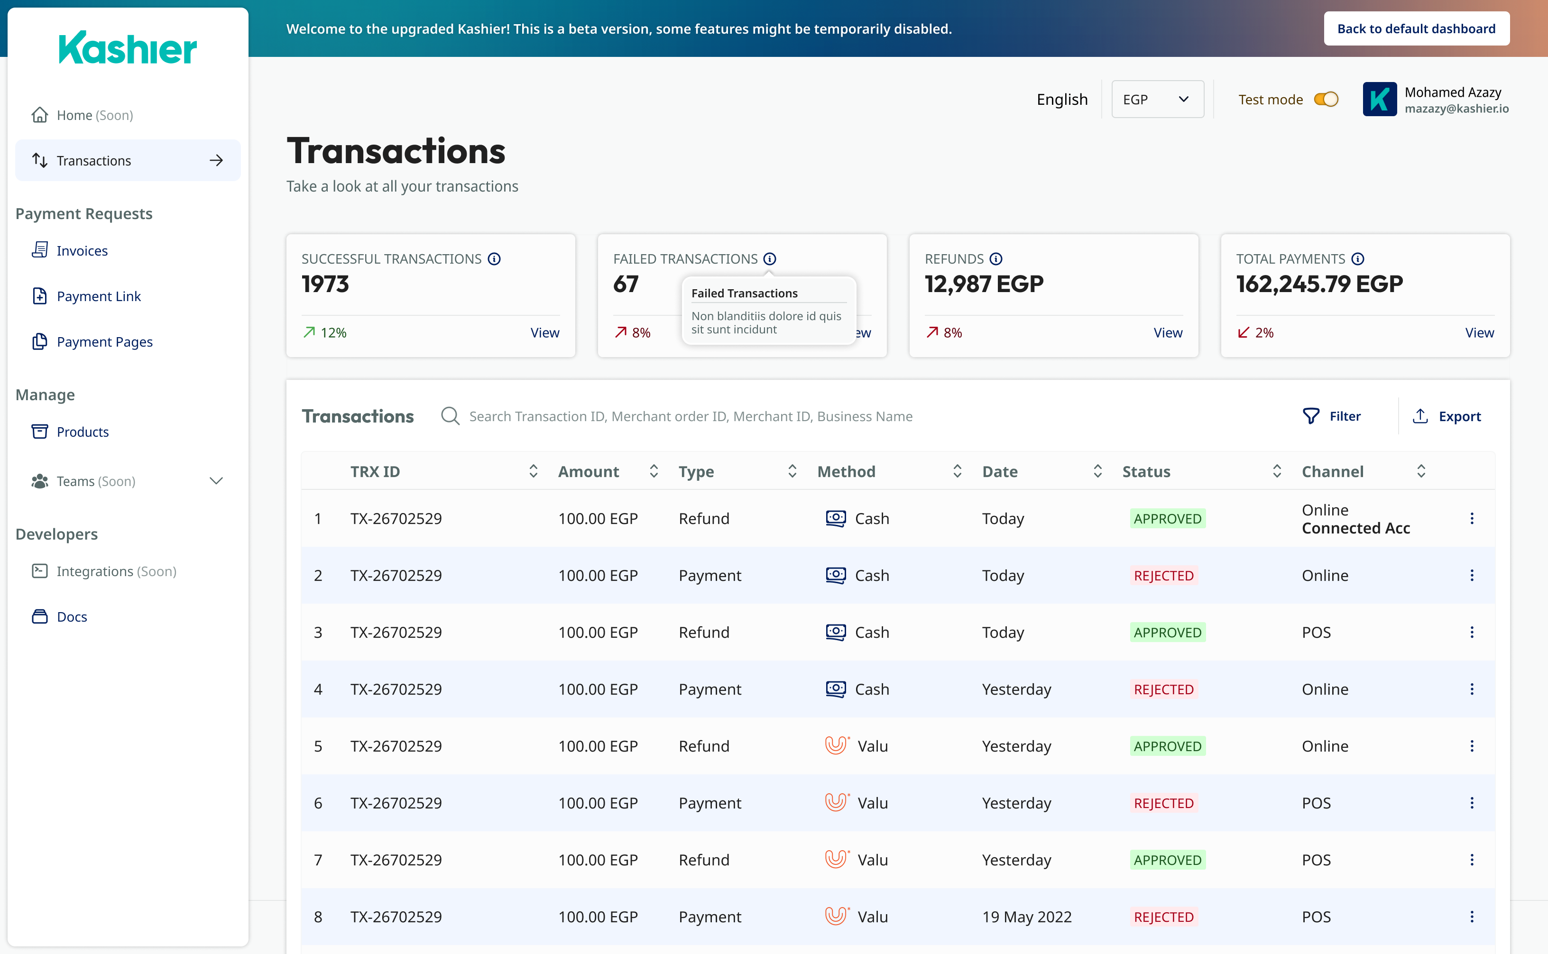Click the user avatar K icon
Viewport: 1548px width, 954px height.
click(1379, 99)
